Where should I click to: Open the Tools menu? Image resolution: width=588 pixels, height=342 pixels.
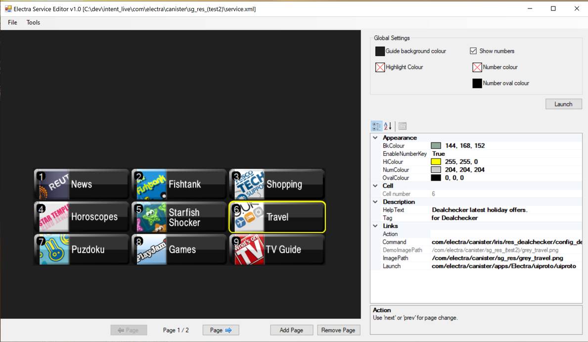point(33,22)
